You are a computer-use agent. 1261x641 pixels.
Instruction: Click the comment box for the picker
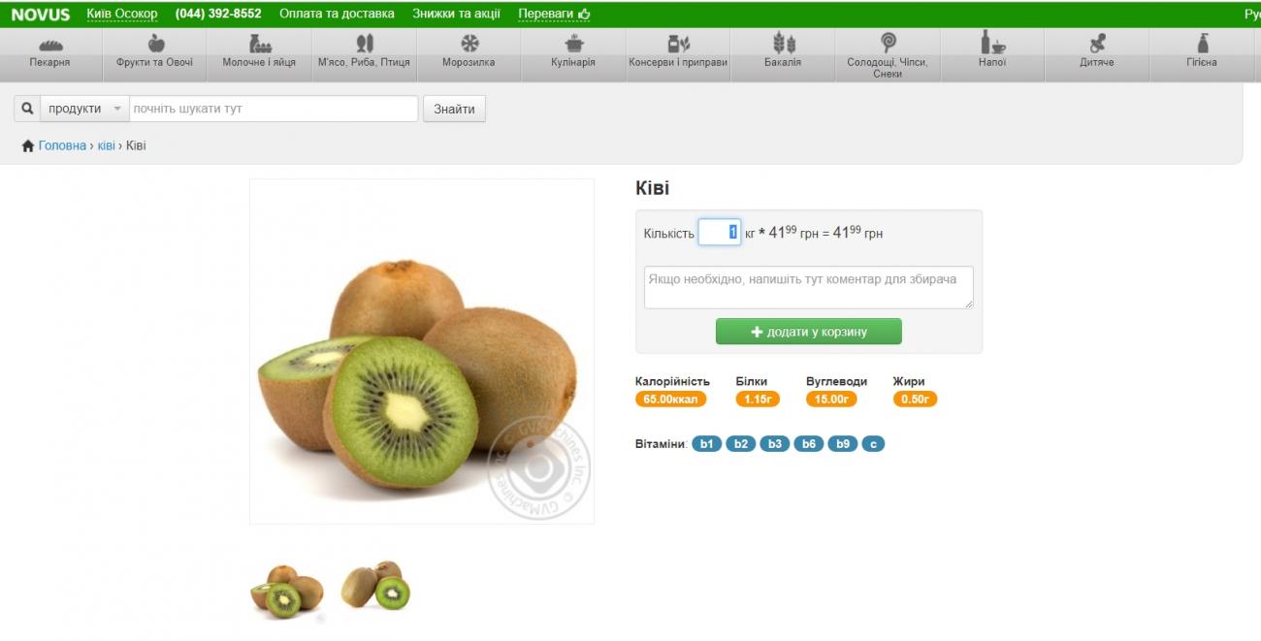tap(809, 288)
